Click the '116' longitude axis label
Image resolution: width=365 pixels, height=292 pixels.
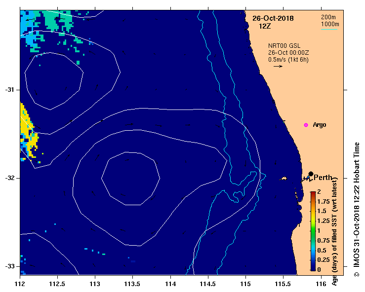tap(321, 284)
